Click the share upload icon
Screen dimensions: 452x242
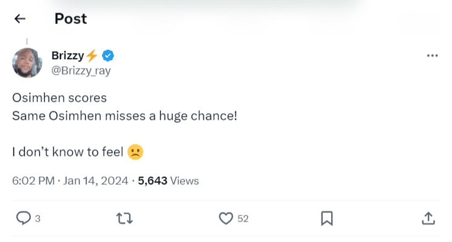427,218
